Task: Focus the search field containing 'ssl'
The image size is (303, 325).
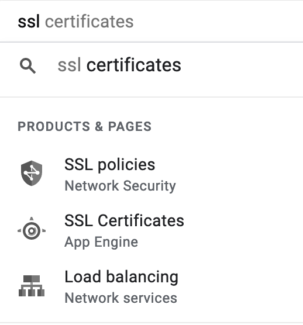Action: (151, 22)
